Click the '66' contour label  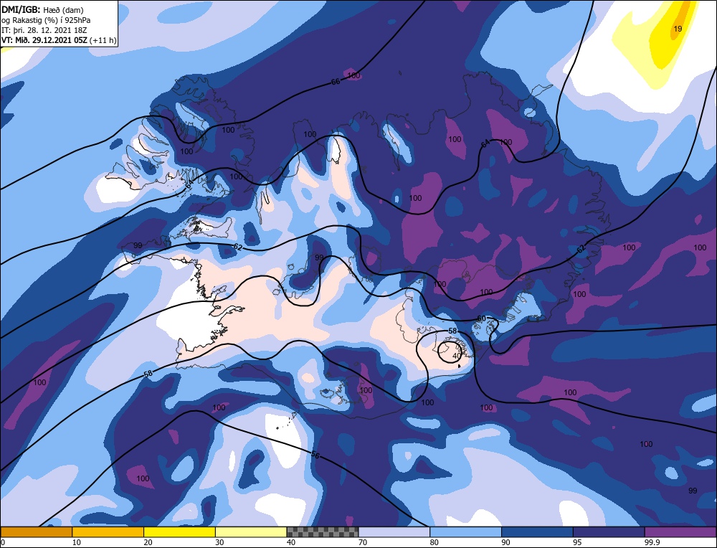336,82
